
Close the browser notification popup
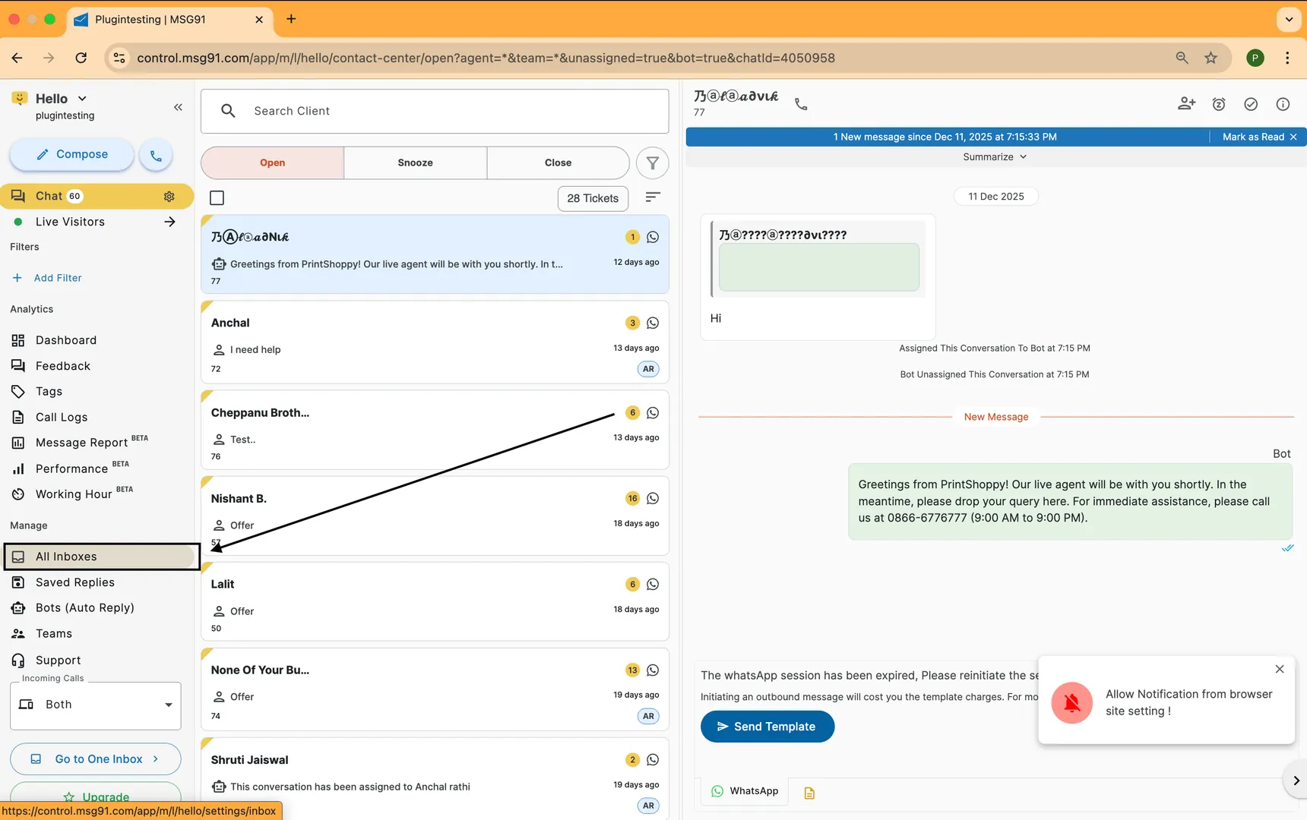click(x=1280, y=669)
